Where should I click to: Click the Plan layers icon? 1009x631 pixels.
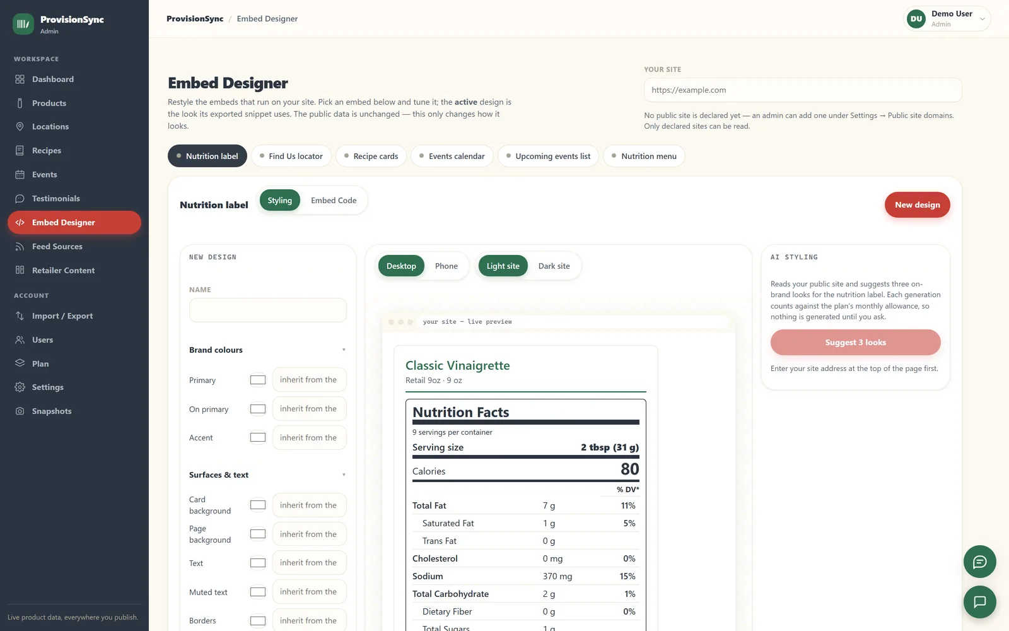[20, 363]
